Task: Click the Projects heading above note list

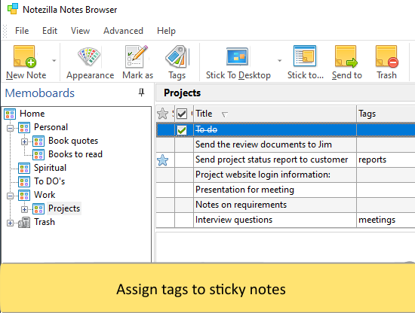Action: (182, 93)
